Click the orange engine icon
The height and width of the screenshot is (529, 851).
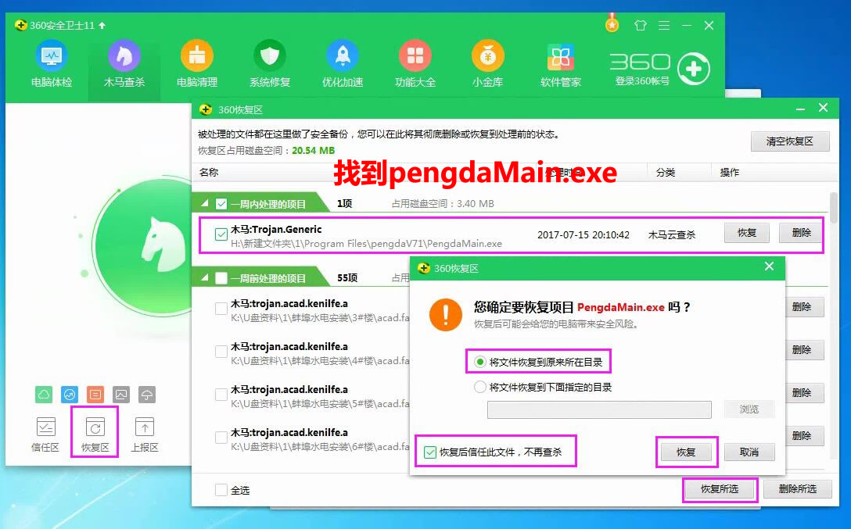[95, 394]
